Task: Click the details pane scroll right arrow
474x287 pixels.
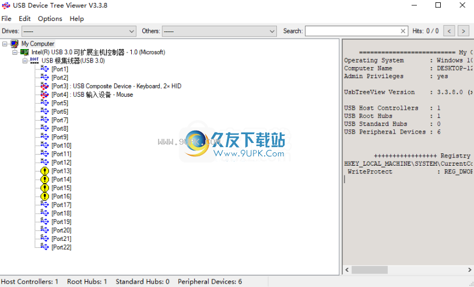Action: [x=470, y=269]
